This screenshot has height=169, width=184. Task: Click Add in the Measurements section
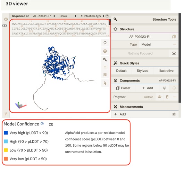pyautogui.click(x=120, y=114)
